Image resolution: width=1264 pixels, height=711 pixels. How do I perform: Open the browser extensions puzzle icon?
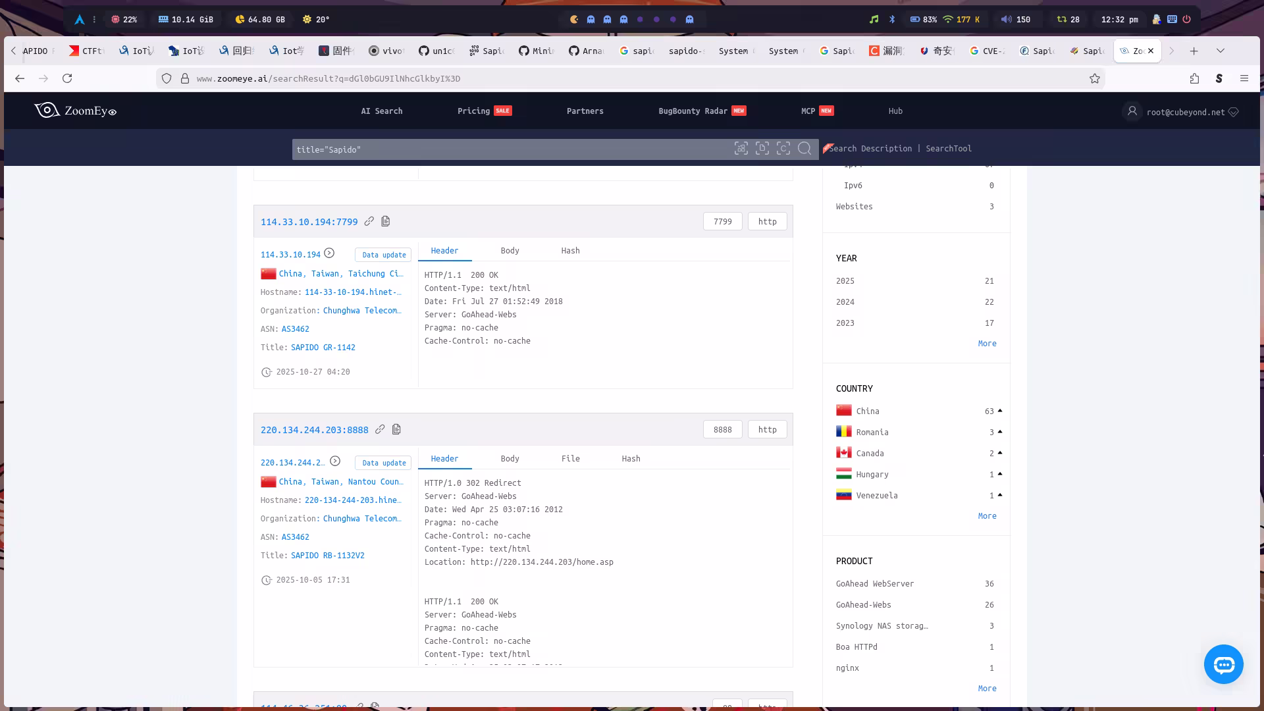click(1194, 78)
